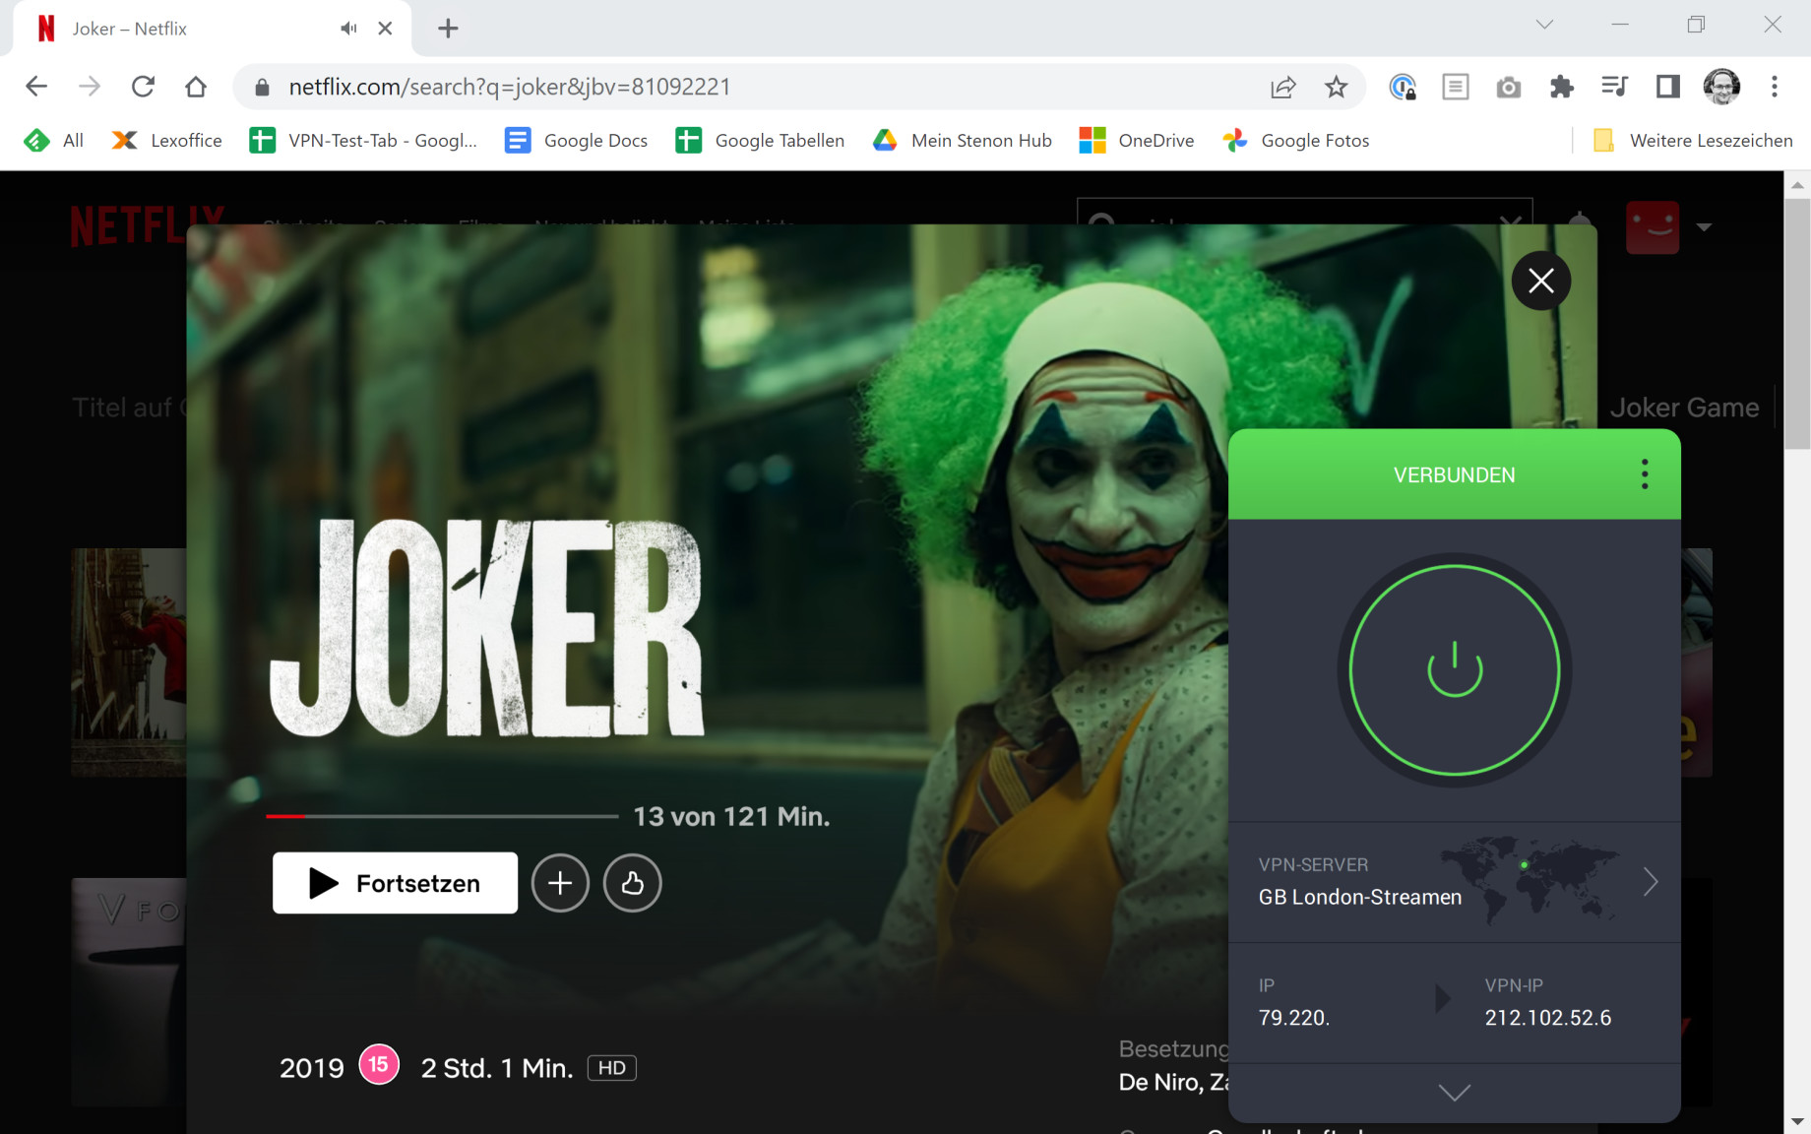Open VPN-Test-Tab Google Sheets bookmark
The height and width of the screenshot is (1134, 1811).
(x=363, y=141)
